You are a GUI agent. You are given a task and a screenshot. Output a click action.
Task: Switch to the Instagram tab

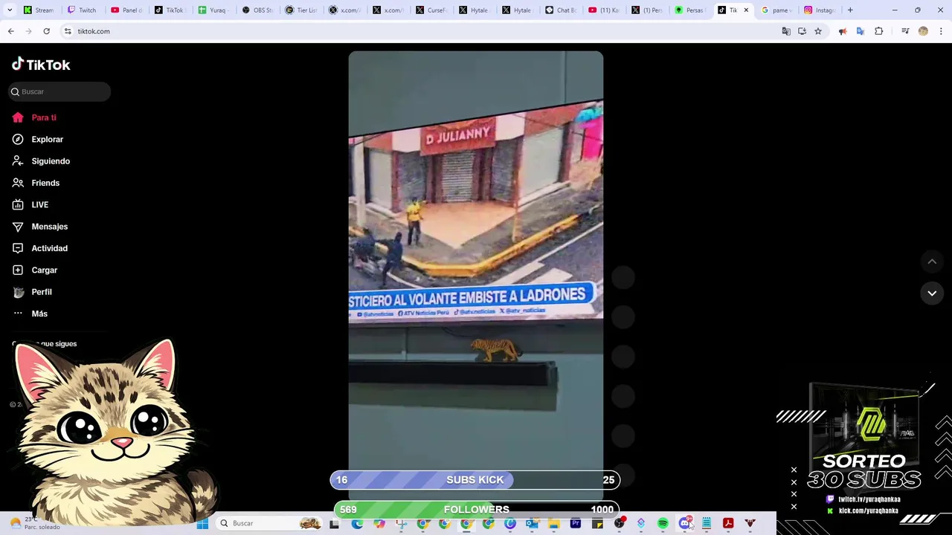(x=820, y=10)
